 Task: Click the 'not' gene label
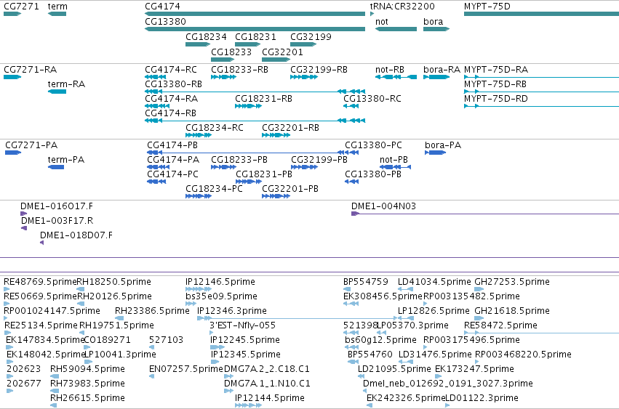(x=382, y=21)
